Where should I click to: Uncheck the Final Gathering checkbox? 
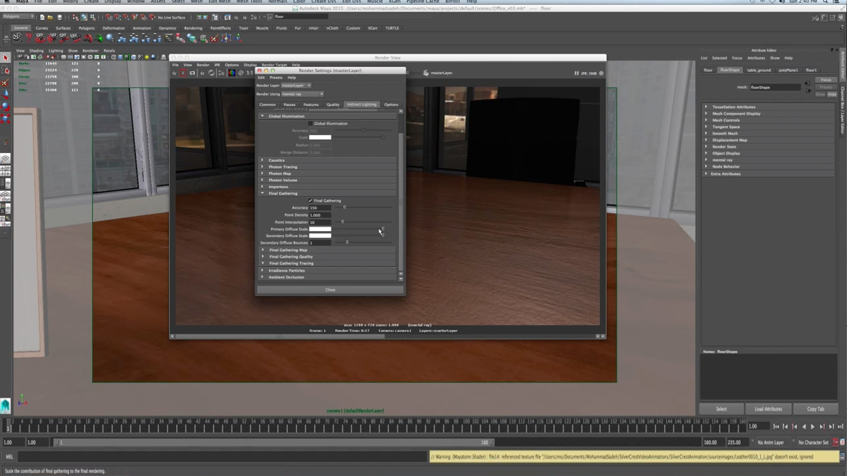pos(311,201)
